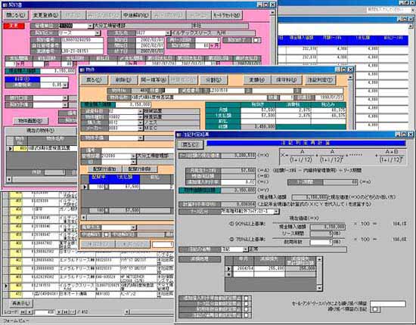The width and height of the screenshot is (416, 325).
Task: Click the 注記判定結果 window title bar icon
Action: [179, 135]
